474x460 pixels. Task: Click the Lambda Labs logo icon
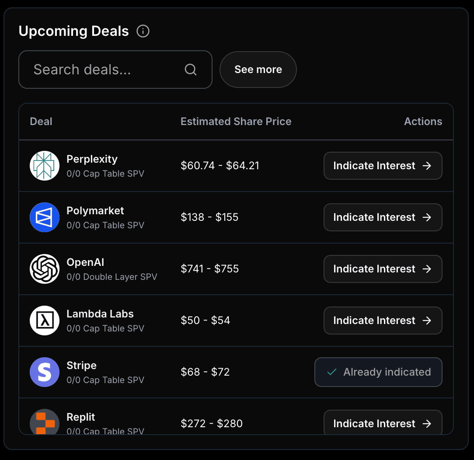coord(45,321)
